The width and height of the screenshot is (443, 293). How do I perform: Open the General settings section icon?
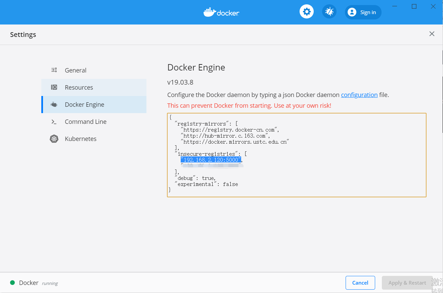[x=54, y=70]
